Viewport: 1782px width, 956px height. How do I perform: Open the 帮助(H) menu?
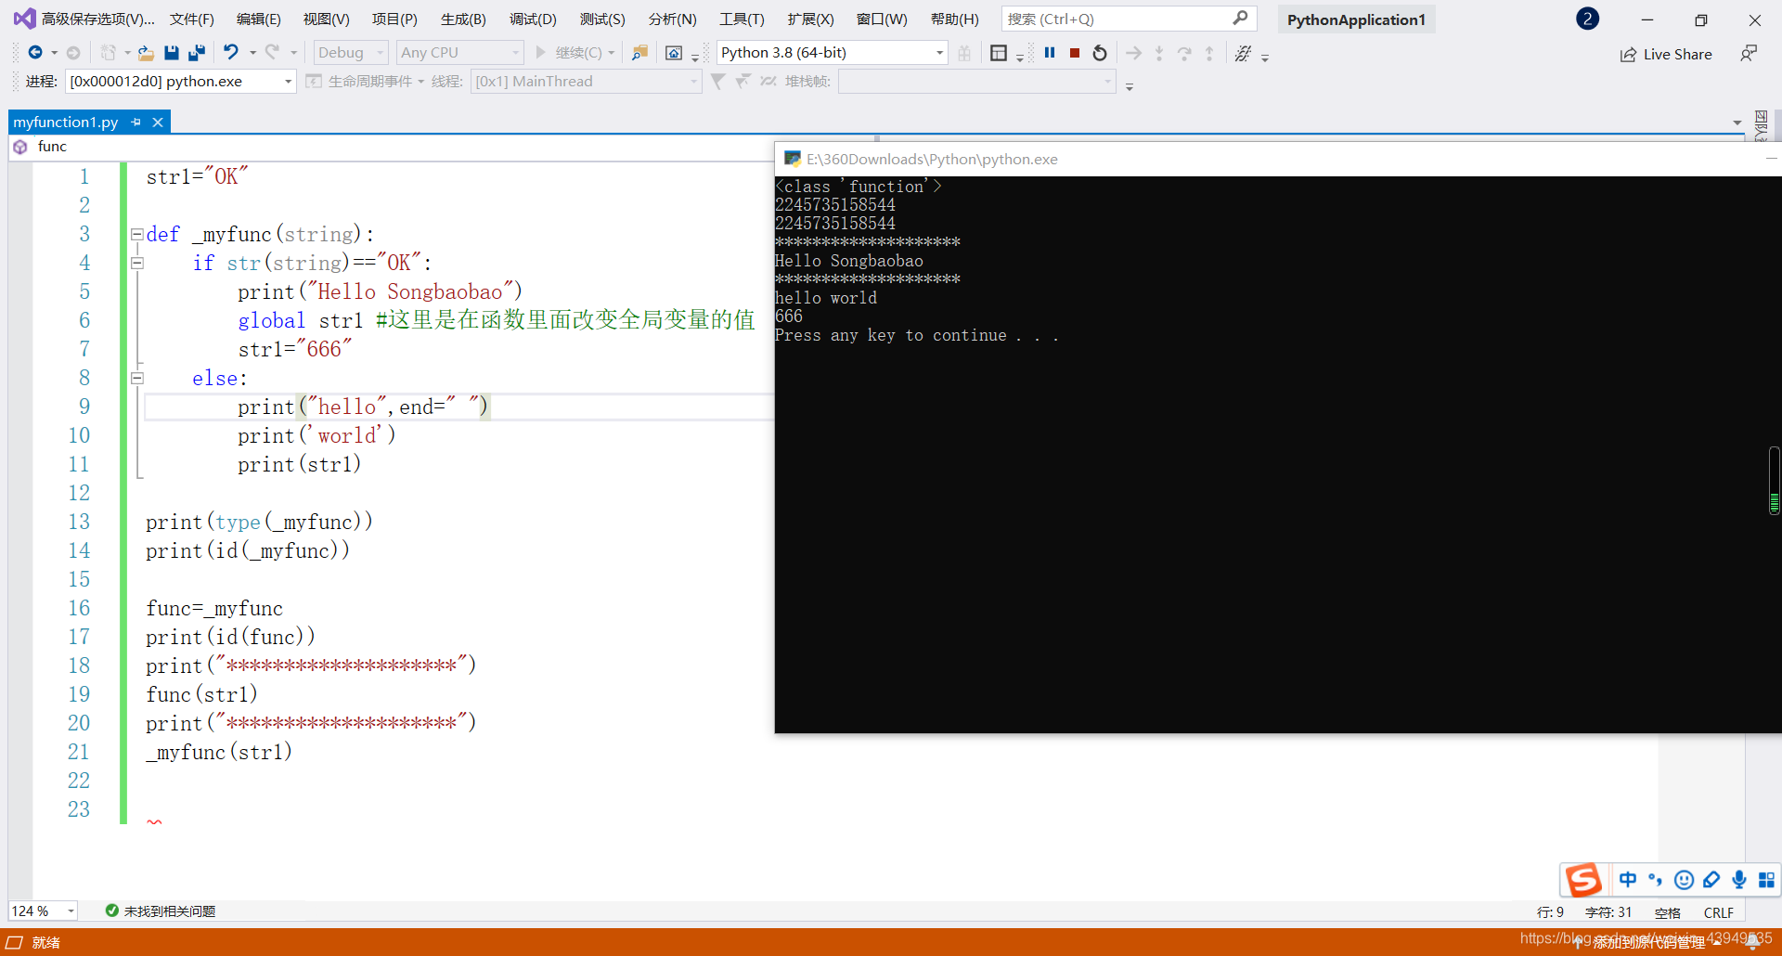tap(954, 19)
